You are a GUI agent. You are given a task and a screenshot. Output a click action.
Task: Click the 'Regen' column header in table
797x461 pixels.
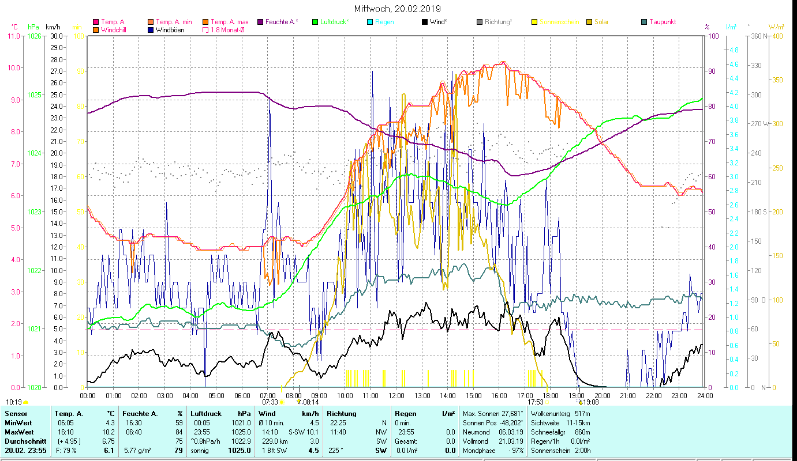pos(406,414)
